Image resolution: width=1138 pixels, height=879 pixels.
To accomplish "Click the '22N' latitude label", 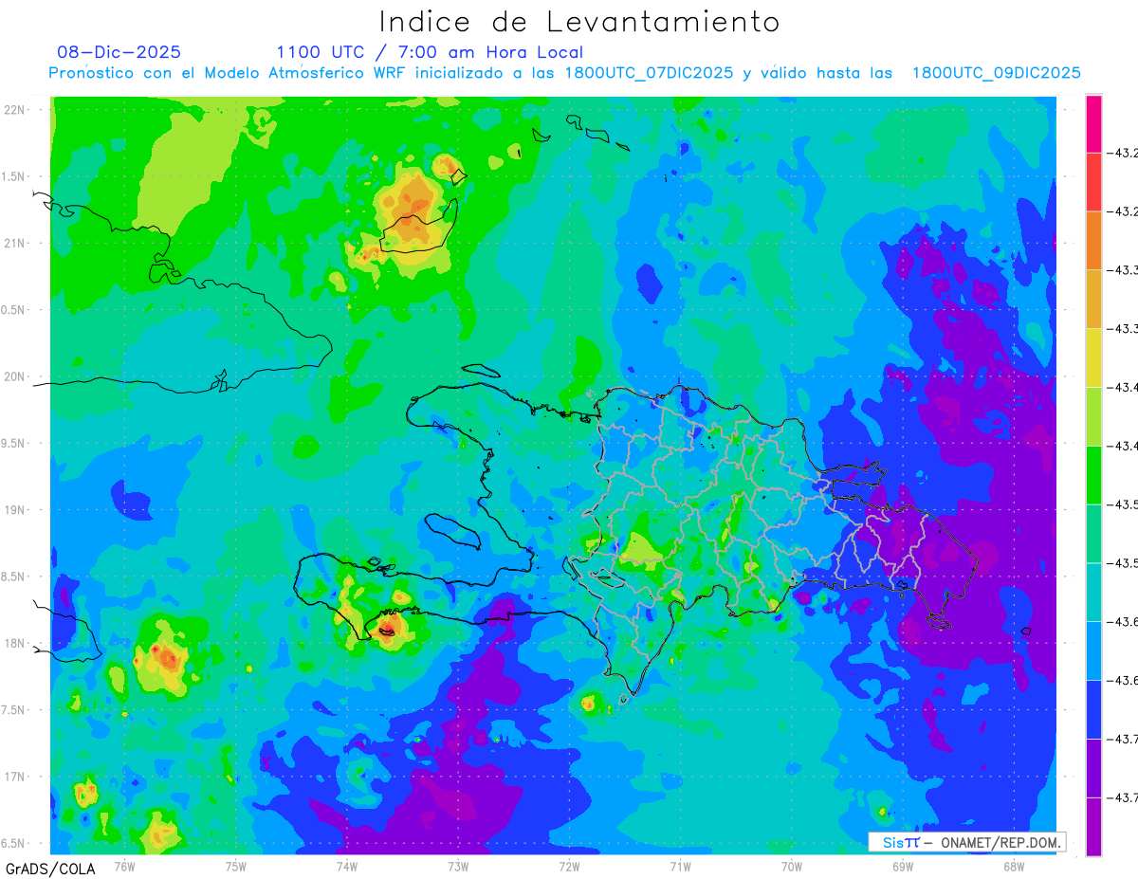I will point(14,110).
